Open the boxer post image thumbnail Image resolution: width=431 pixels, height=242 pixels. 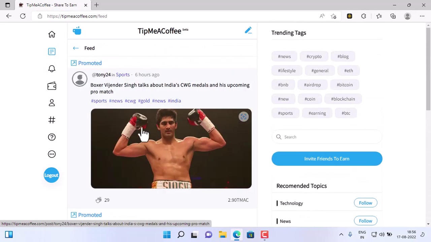[171, 149]
